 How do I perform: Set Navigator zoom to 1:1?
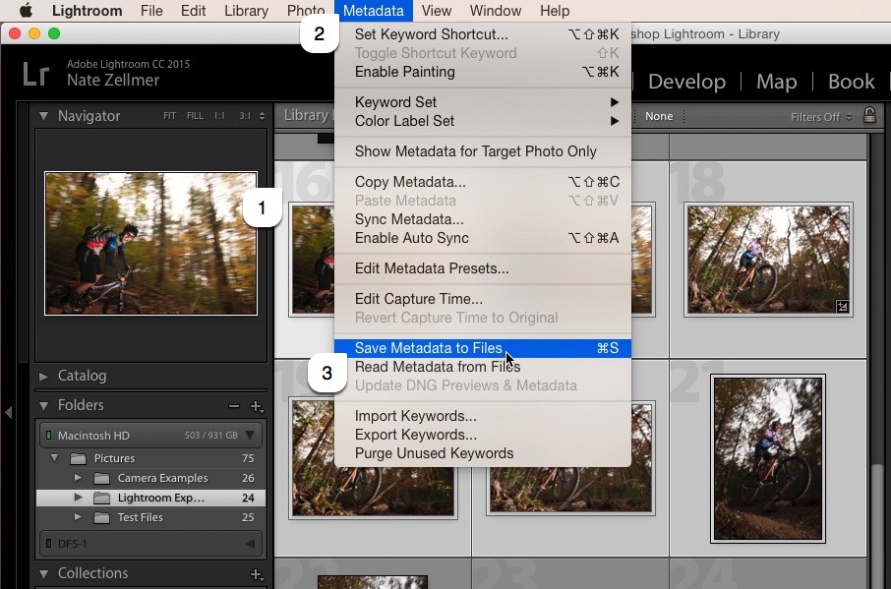pos(219,116)
